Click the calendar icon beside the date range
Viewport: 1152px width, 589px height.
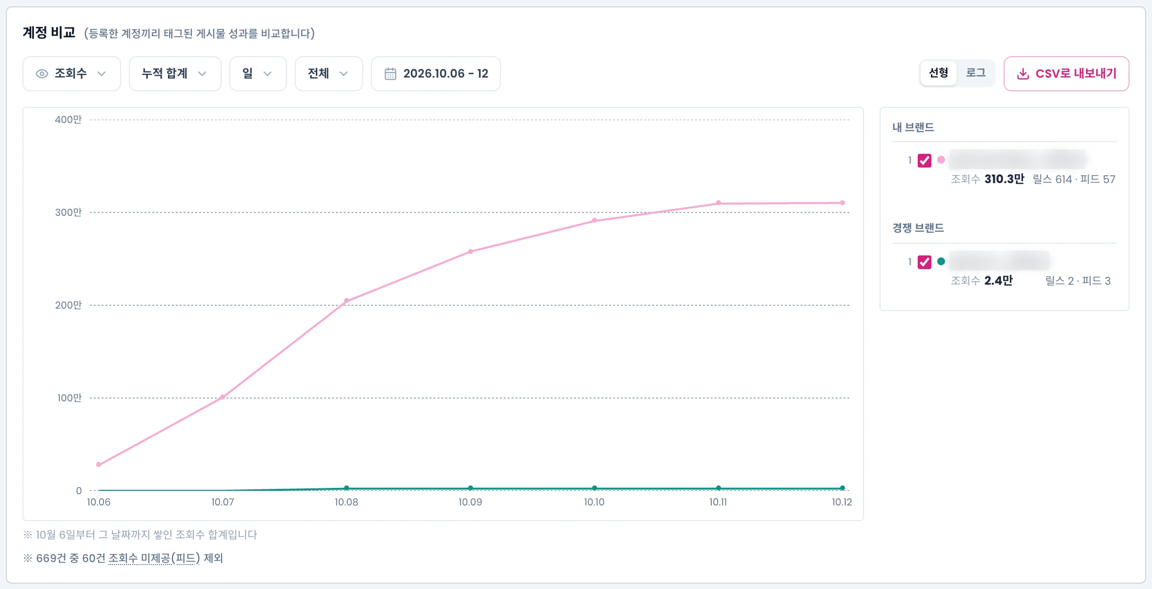[390, 74]
